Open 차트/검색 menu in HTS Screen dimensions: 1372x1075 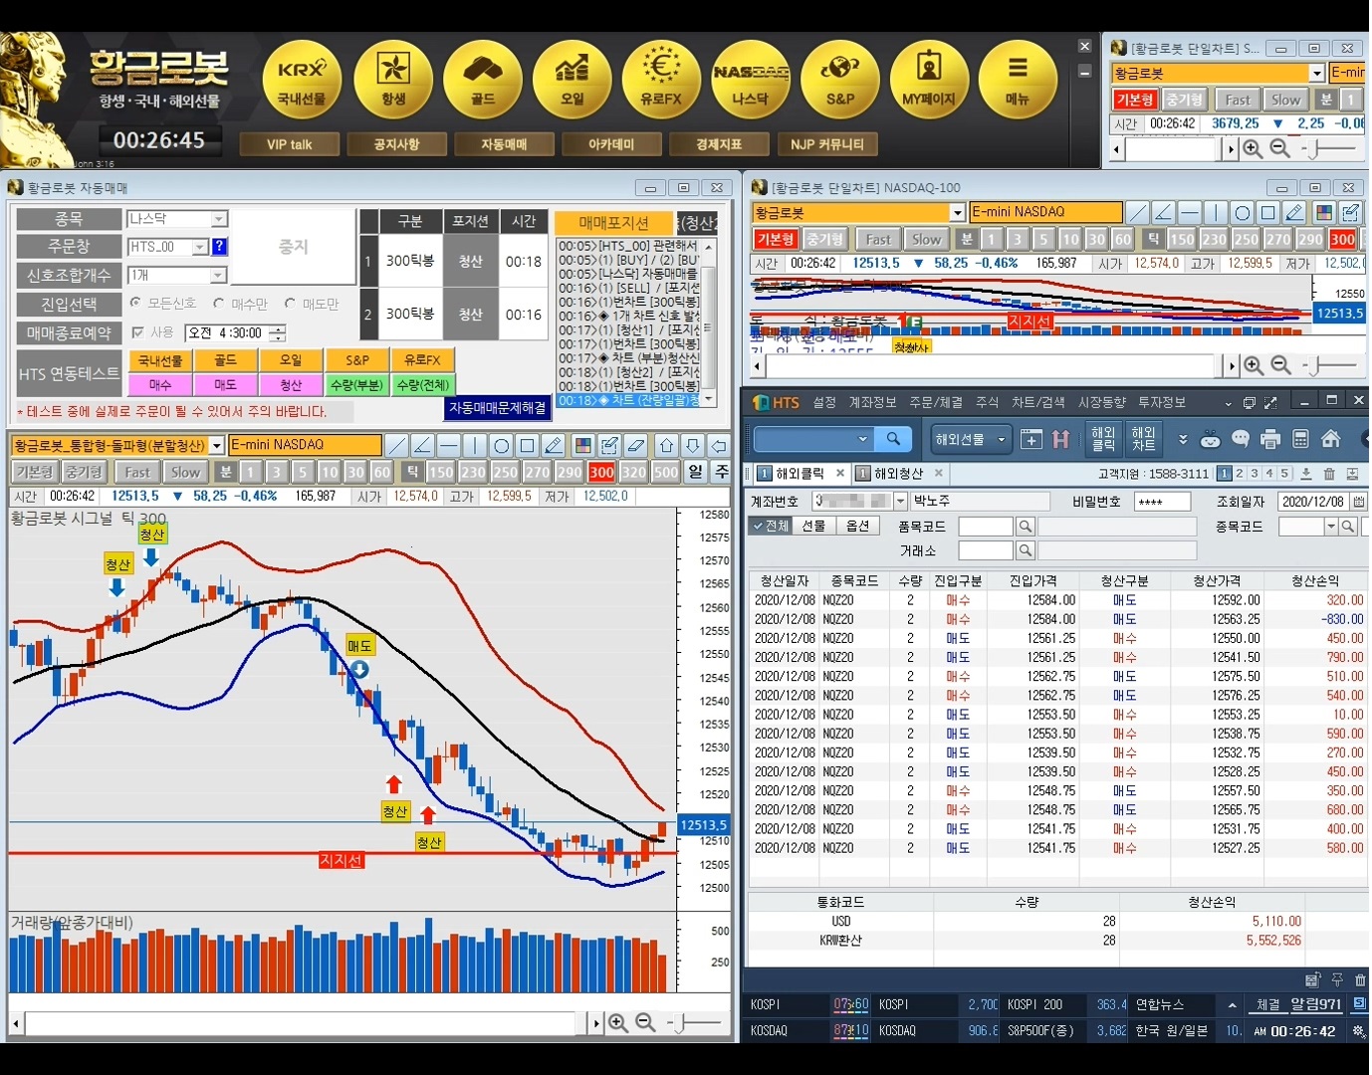coord(1038,402)
